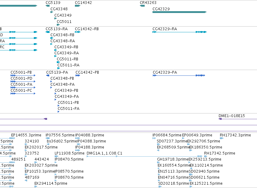Select EST RH17342.3prime
The width and height of the screenshot is (257, 188).
pos(235,135)
